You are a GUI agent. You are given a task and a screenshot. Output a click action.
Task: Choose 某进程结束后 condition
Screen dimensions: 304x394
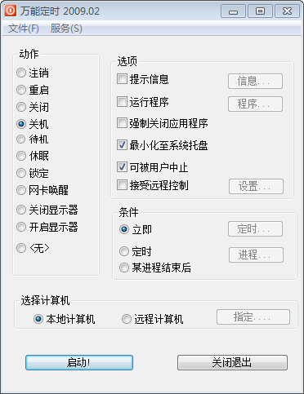click(x=124, y=268)
